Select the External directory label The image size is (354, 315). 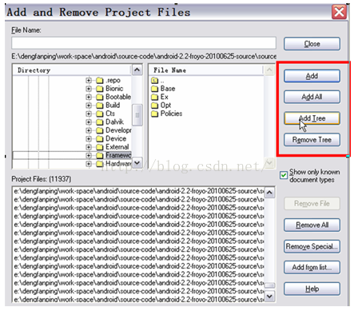coord(117,147)
